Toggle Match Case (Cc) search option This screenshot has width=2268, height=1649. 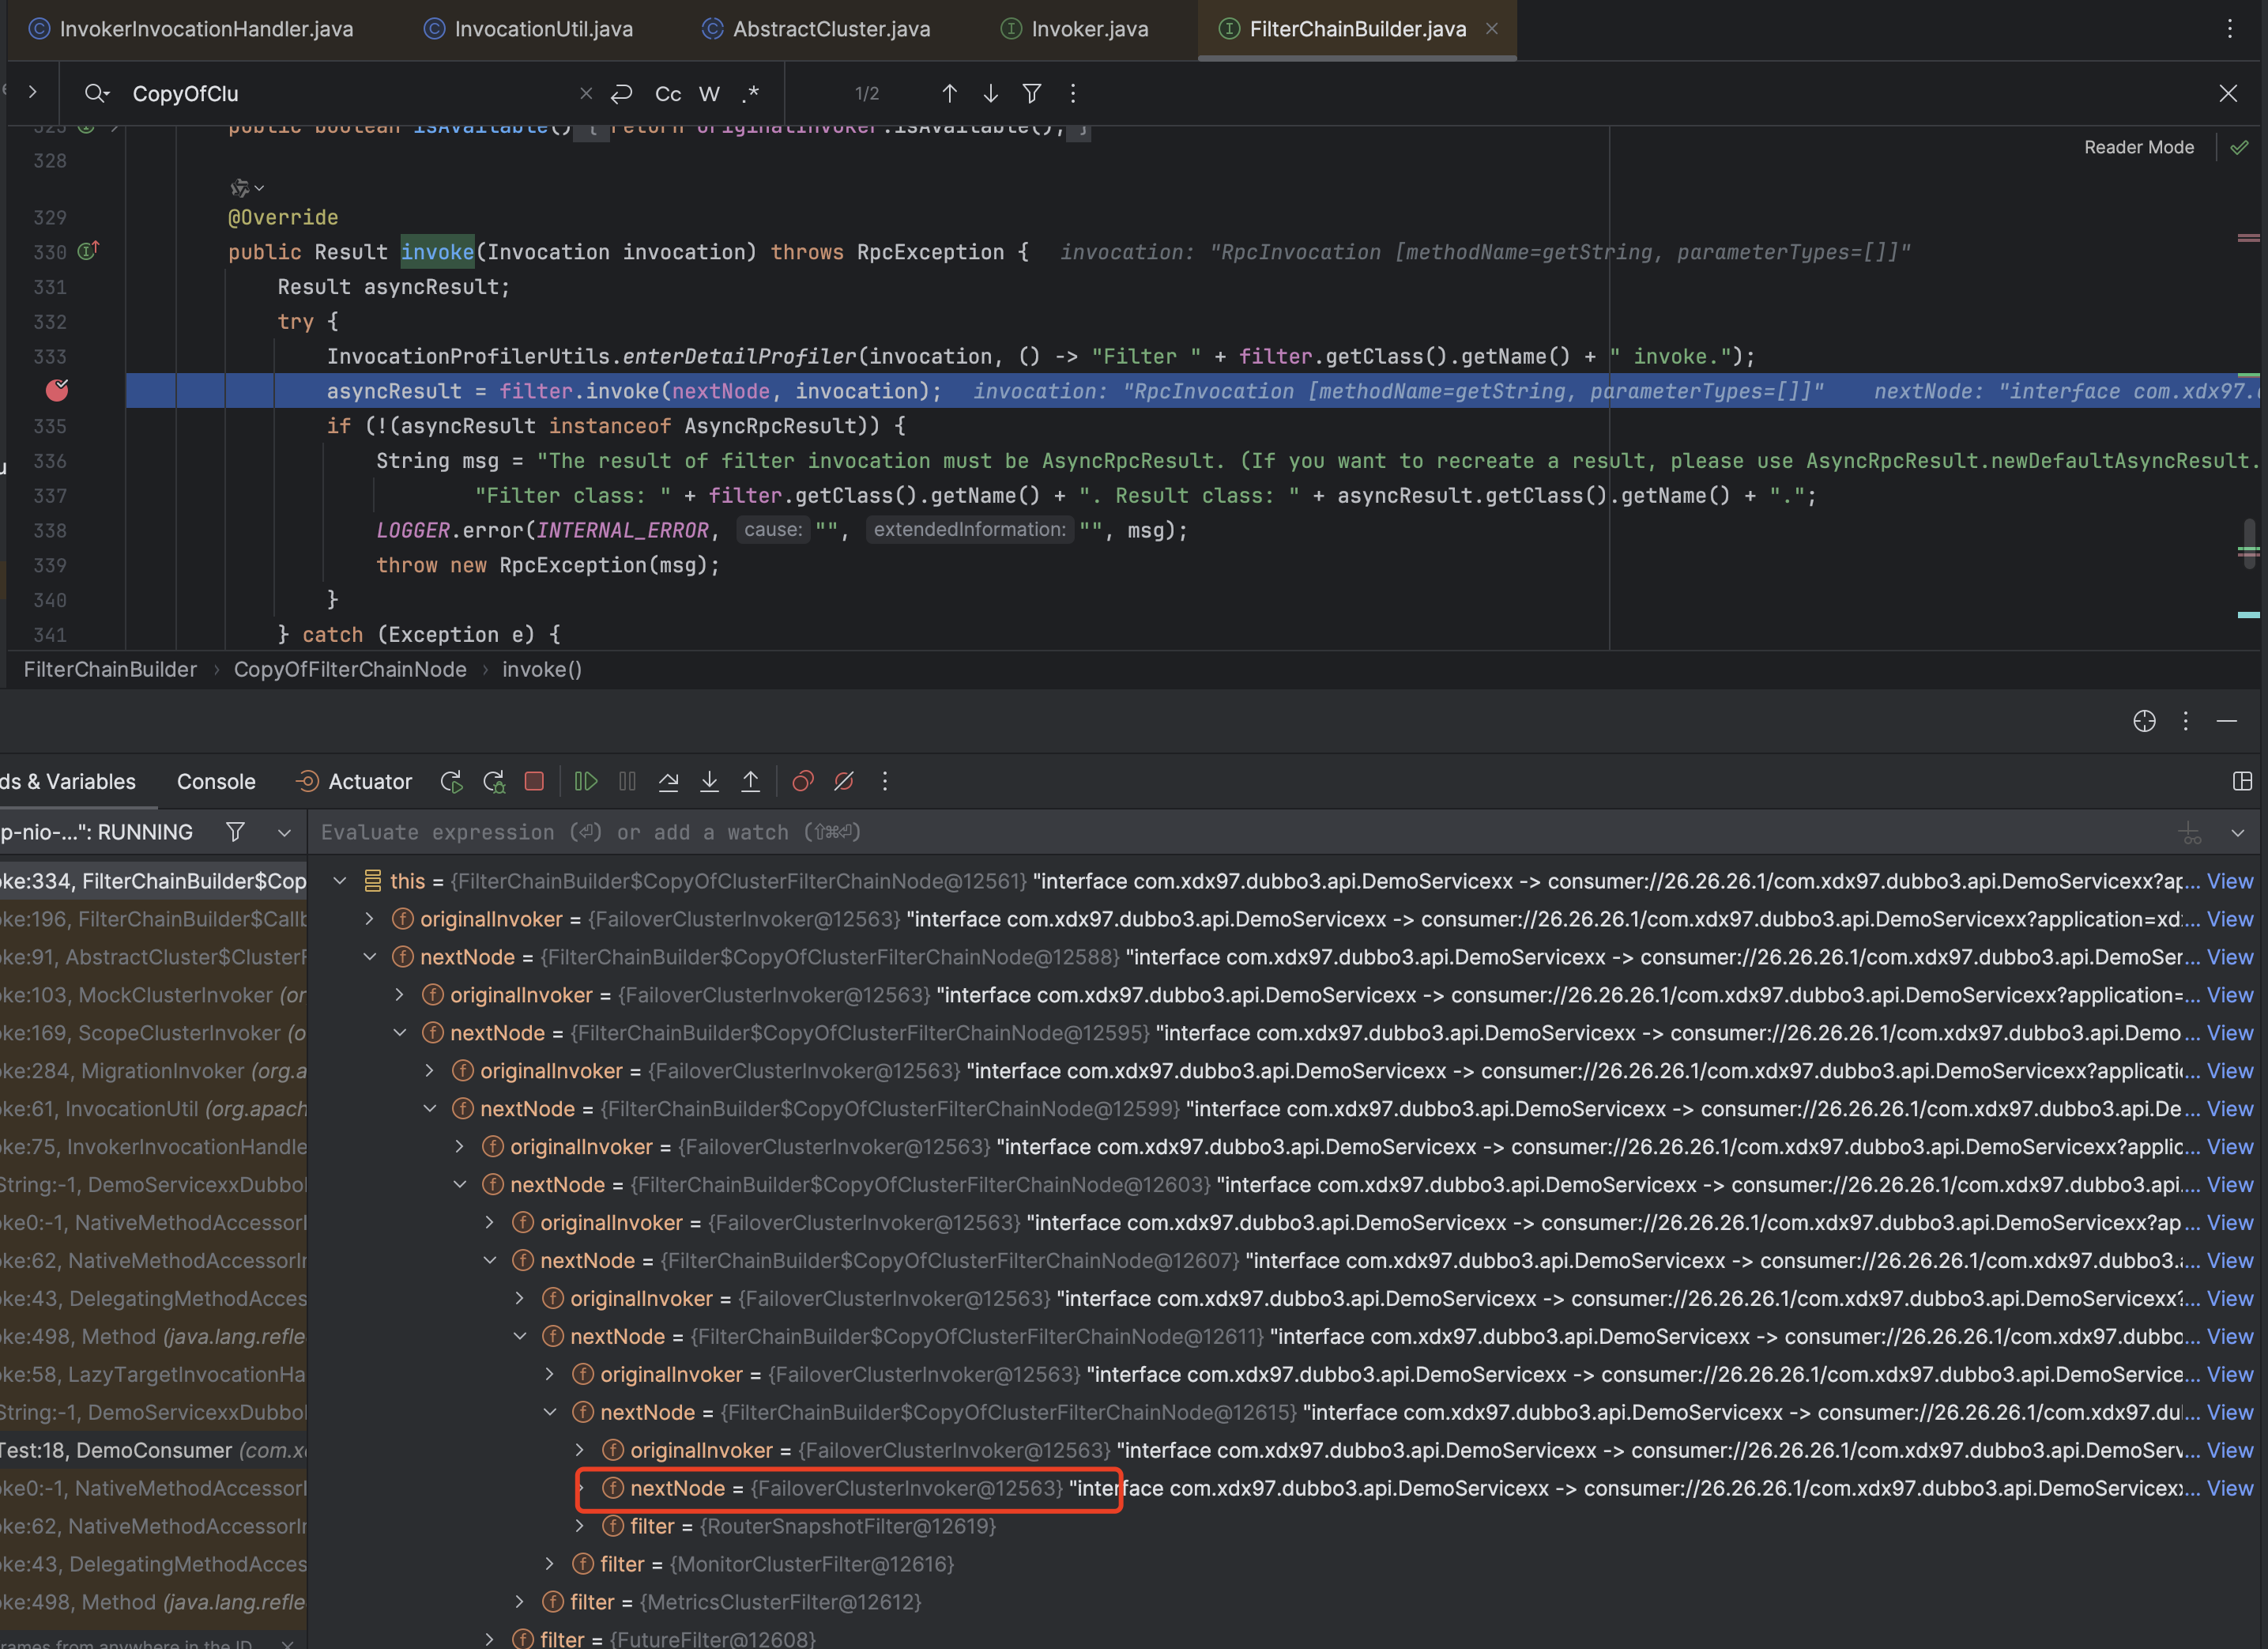click(668, 93)
